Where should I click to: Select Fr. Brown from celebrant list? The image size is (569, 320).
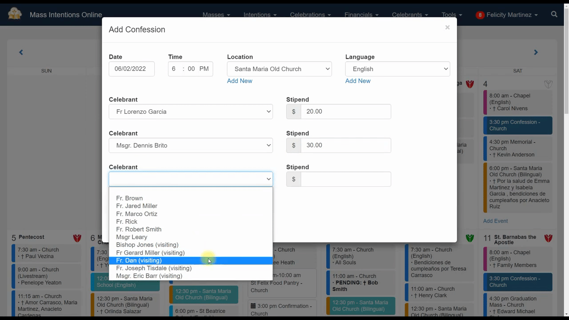tap(191, 198)
